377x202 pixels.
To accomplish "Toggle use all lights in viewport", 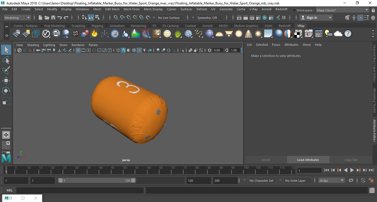I will click(x=145, y=50).
